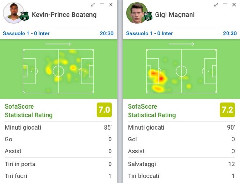This screenshot has height=183, width=240.
Task: Open Kevin-Prince Boateng's profile photo
Action: click(x=13, y=13)
